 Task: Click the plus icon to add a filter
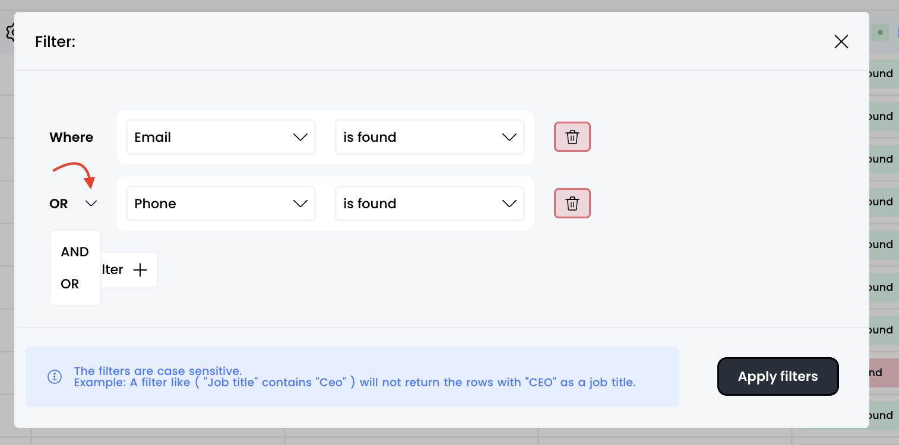point(140,270)
